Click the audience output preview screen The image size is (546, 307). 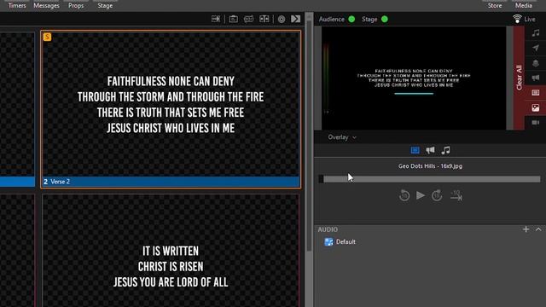tap(414, 78)
